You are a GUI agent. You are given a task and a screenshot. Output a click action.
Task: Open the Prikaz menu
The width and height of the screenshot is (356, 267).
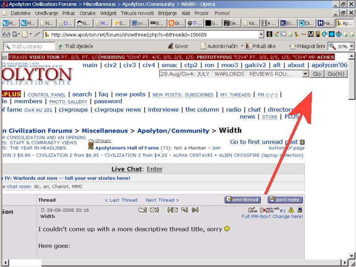[69, 13]
